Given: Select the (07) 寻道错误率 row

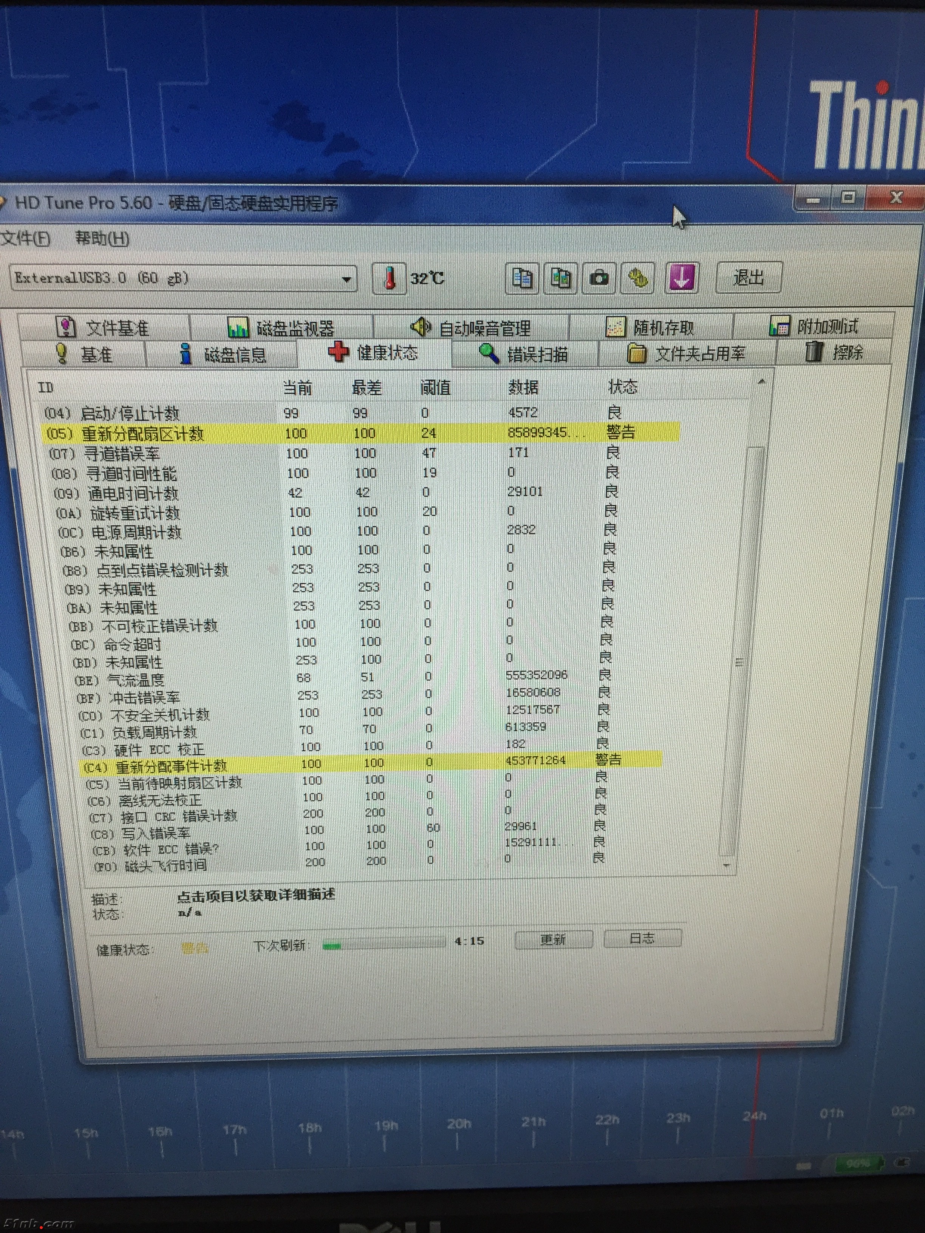Looking at the screenshot, I should pos(362,453).
